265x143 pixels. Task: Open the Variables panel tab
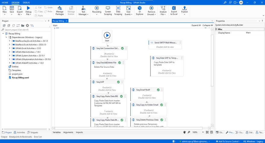tap(57, 132)
